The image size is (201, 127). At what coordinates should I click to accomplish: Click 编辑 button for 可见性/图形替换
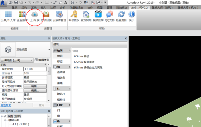(x=35, y=86)
